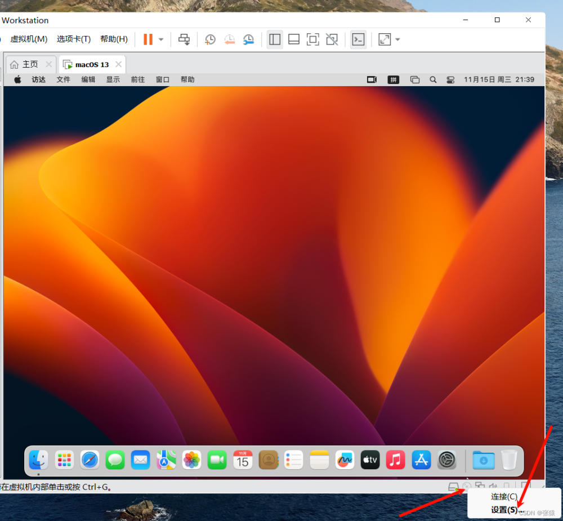Open Finder from the dock
563x521 pixels.
[x=38, y=460]
